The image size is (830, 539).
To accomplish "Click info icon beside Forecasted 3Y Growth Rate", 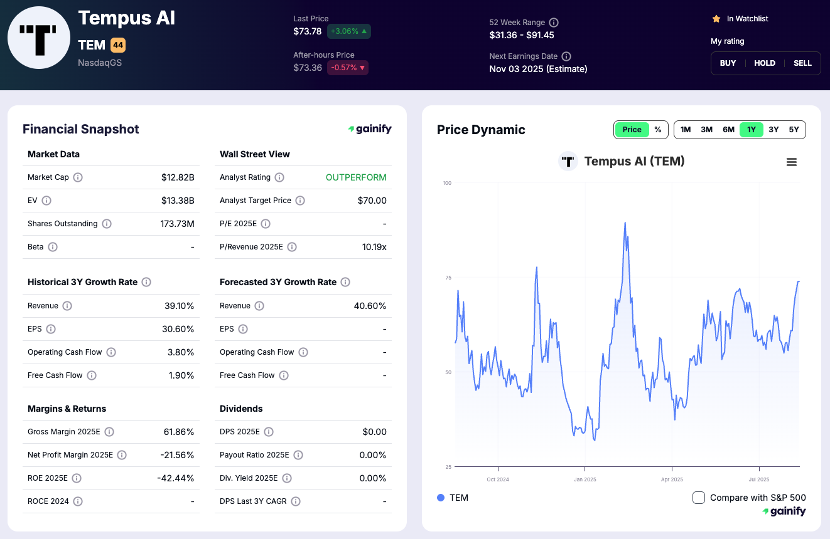I will 345,282.
